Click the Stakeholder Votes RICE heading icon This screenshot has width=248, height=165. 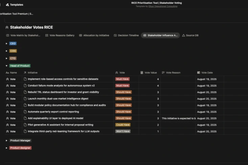(7, 27)
